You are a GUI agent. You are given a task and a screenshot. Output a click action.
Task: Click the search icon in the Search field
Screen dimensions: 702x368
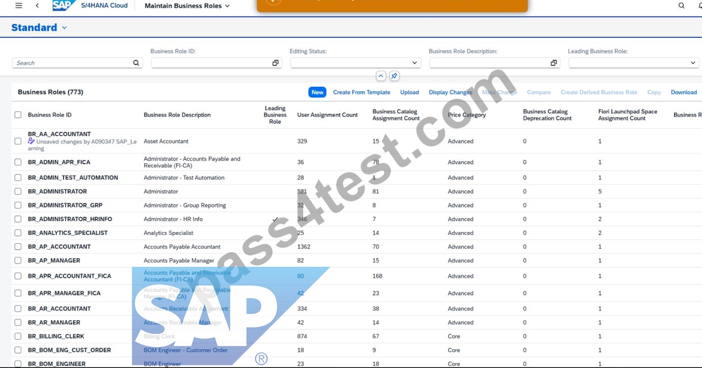136,63
